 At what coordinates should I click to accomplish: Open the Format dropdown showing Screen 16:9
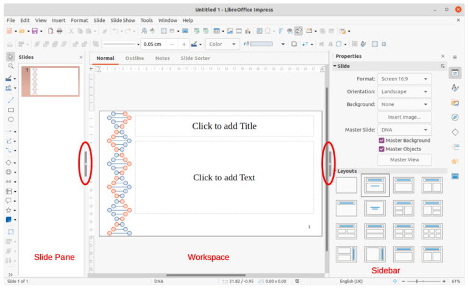point(404,79)
